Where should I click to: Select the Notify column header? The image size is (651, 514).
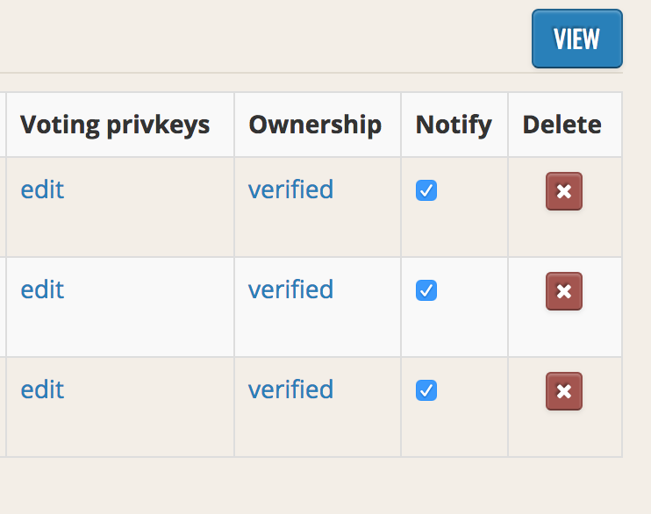click(x=454, y=125)
